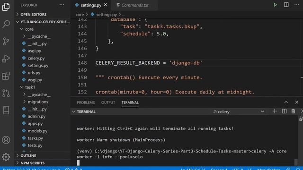Open settings.py in explorer tree
303x170 pixels.
(38, 66)
